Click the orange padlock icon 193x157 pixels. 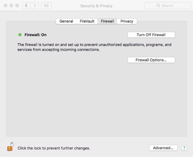10,147
